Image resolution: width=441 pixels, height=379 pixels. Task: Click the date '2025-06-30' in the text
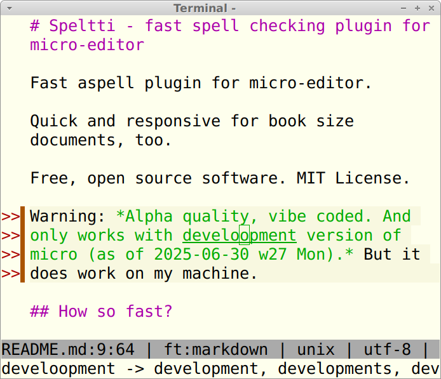(201, 255)
